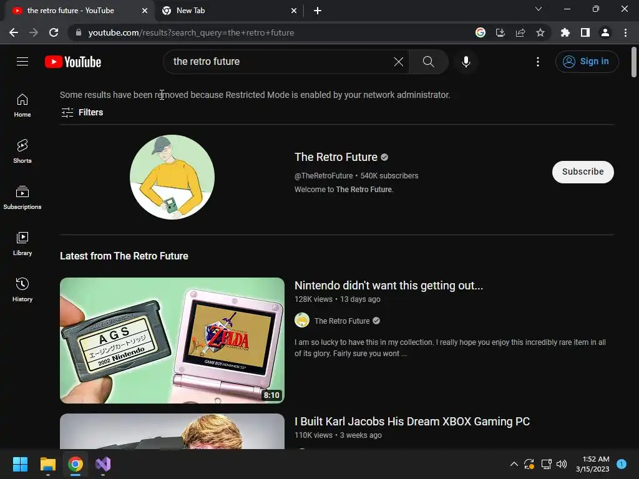Image resolution: width=639 pixels, height=479 pixels.
Task: Clear the search box with the X
Action: pyautogui.click(x=399, y=62)
